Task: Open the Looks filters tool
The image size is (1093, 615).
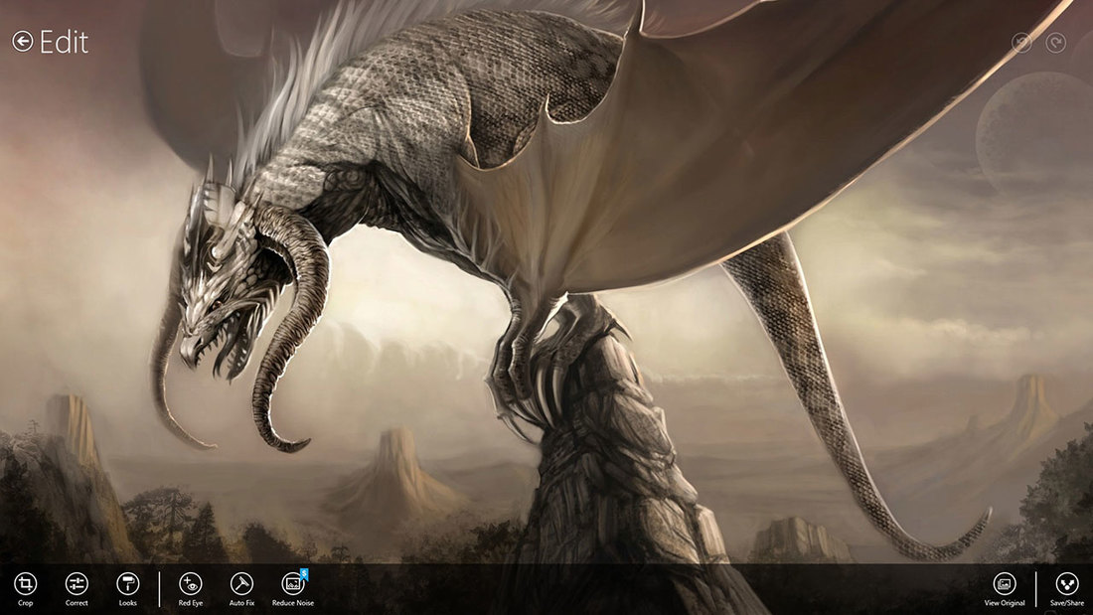Action: [x=128, y=589]
